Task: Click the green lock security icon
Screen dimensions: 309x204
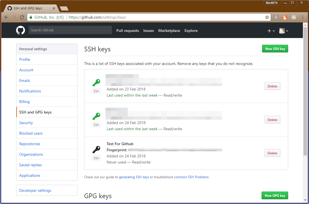Action: (x=31, y=17)
